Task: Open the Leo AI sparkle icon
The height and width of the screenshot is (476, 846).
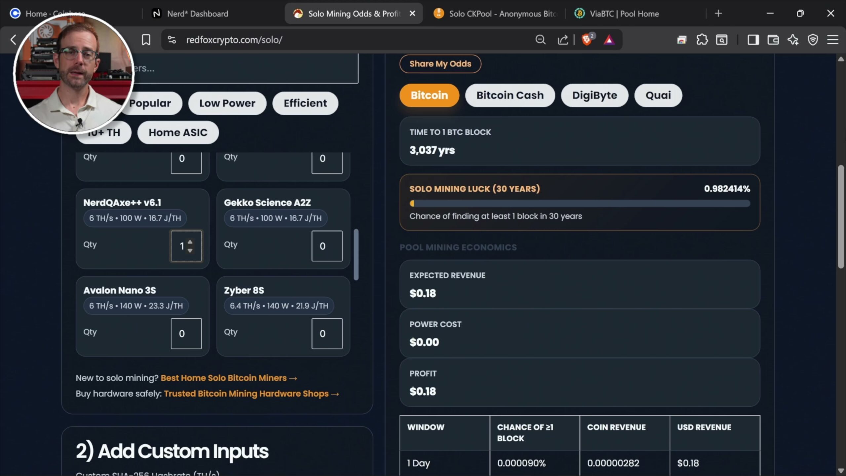Action: 793,40
